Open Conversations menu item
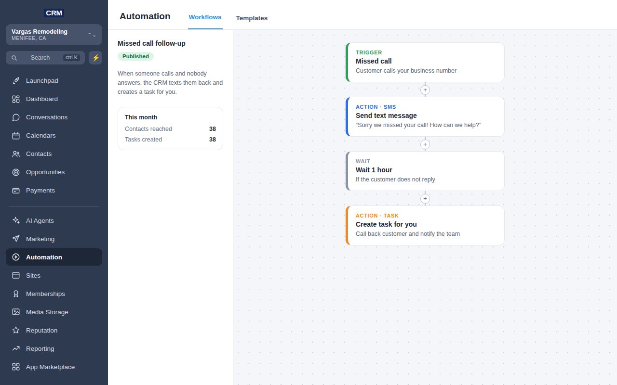The width and height of the screenshot is (617, 385). [54, 117]
